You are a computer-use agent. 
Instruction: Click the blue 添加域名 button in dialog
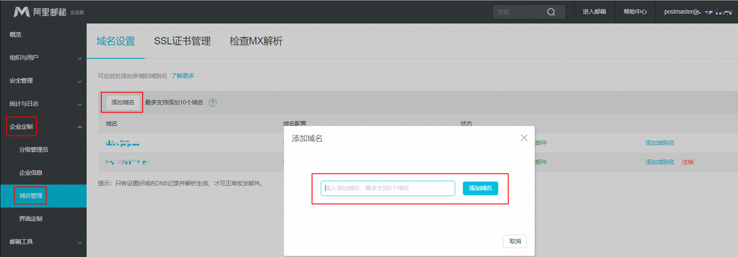click(480, 188)
